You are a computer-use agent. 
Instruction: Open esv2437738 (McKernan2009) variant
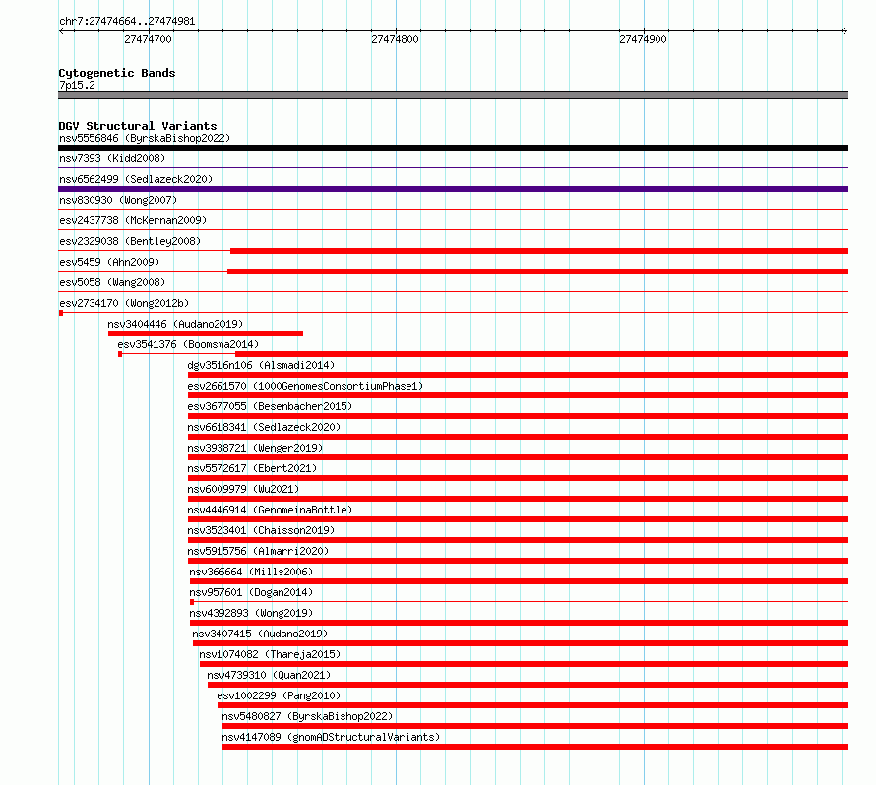pos(133,220)
